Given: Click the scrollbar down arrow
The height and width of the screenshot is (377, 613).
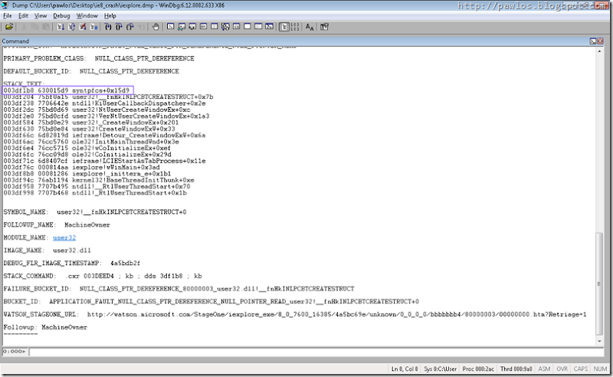Looking at the screenshot, I should point(599,341).
